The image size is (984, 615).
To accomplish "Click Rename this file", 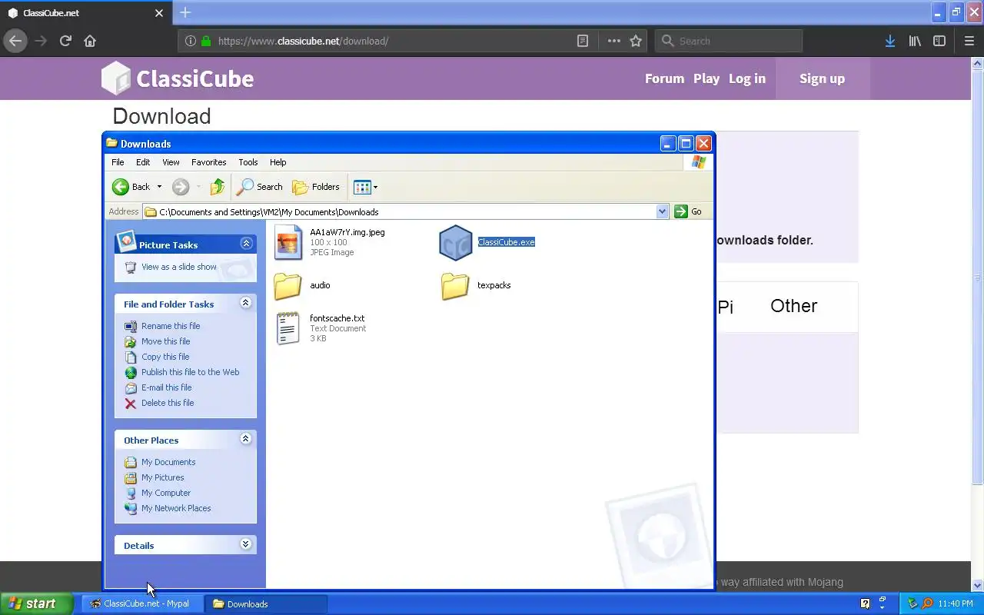I will 171,326.
